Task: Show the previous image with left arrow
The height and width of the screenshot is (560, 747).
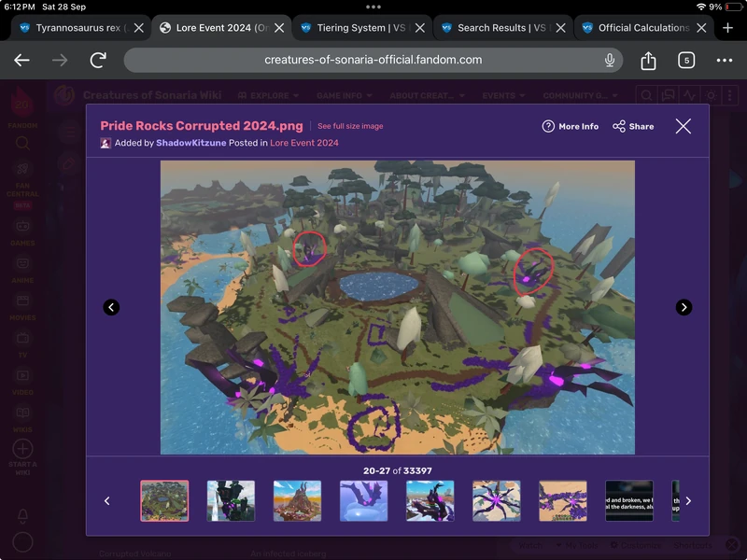Action: (111, 307)
